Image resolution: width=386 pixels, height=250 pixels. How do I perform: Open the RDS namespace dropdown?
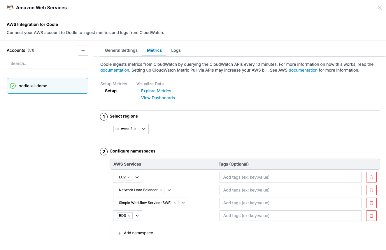click(137, 215)
